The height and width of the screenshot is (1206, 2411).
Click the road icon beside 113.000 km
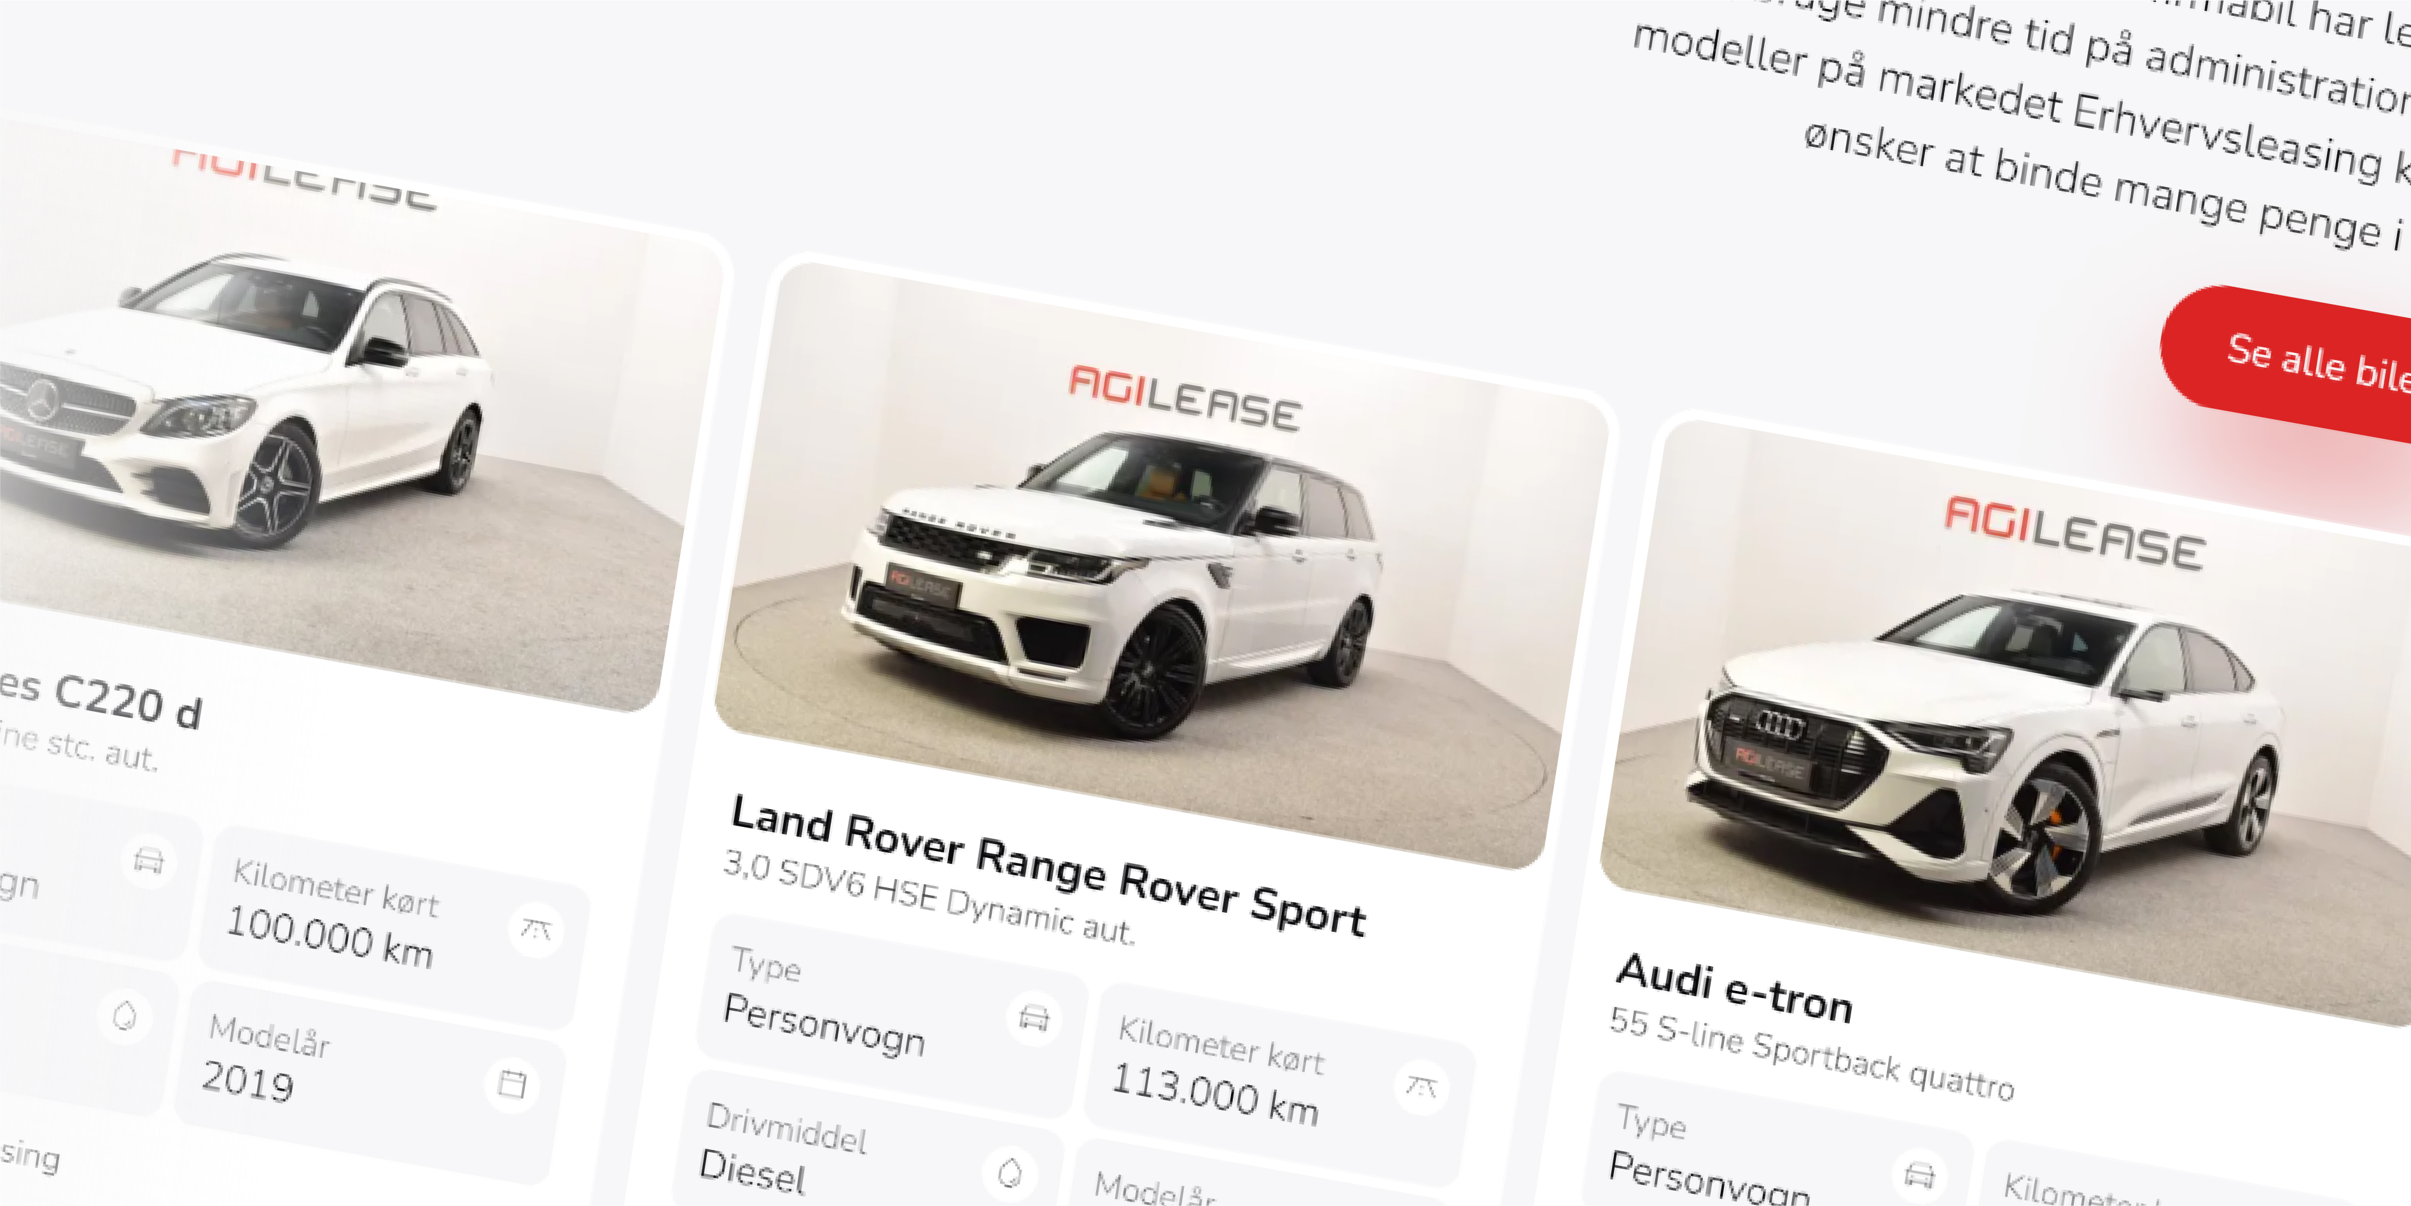(x=1421, y=1086)
